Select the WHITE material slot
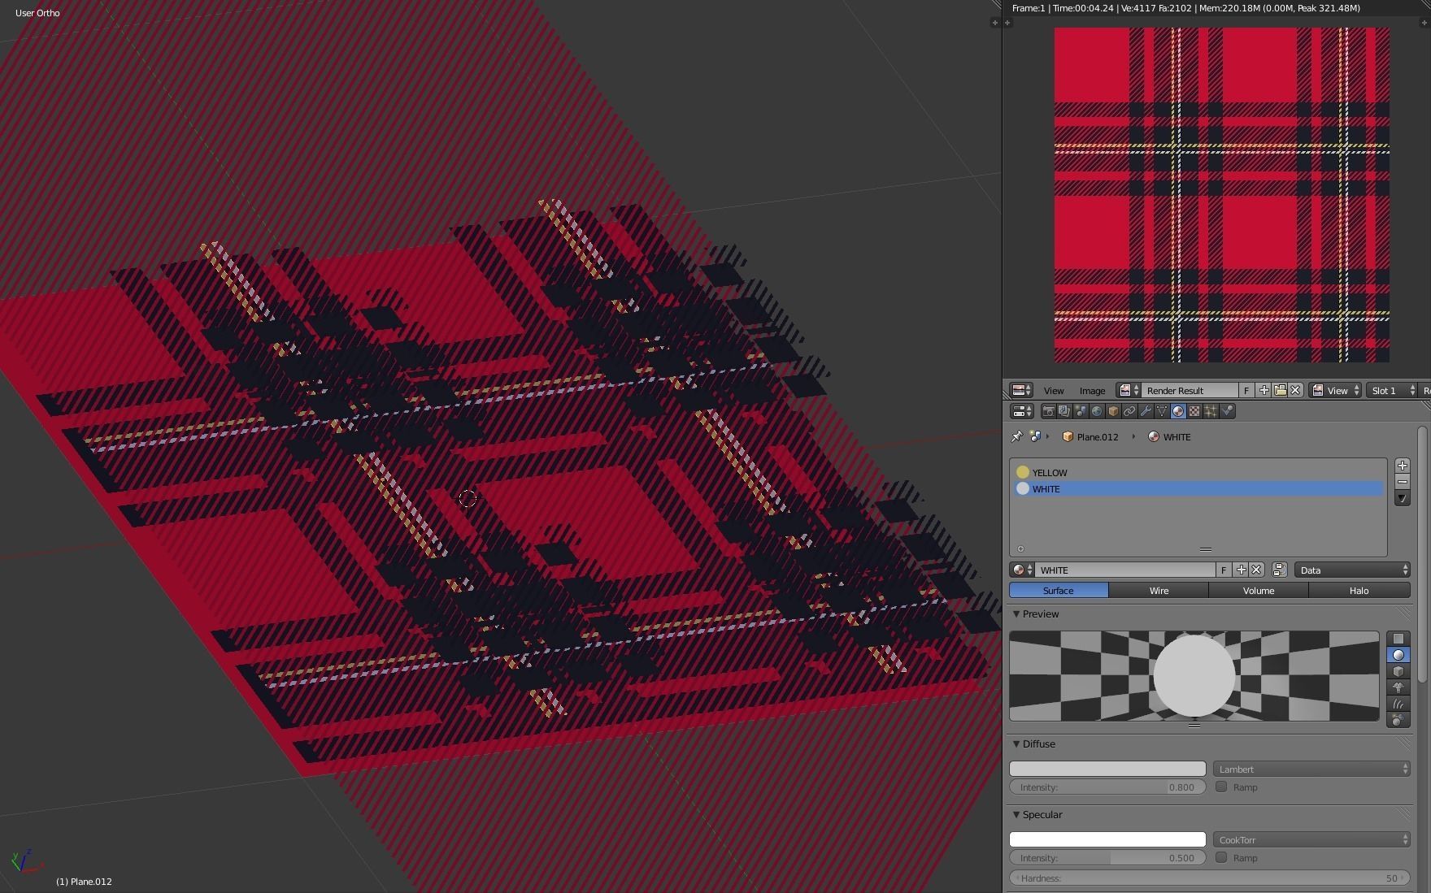The image size is (1431, 893). (x=1198, y=488)
